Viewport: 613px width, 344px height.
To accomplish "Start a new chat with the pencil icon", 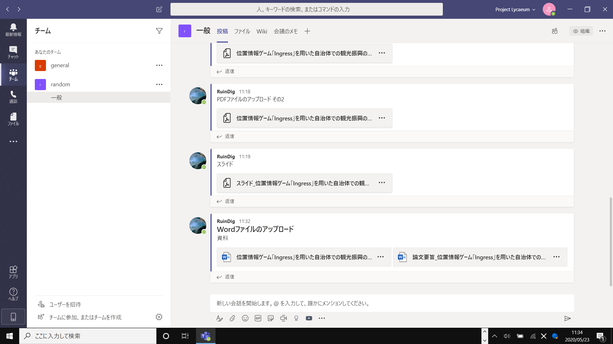I will point(159,9).
